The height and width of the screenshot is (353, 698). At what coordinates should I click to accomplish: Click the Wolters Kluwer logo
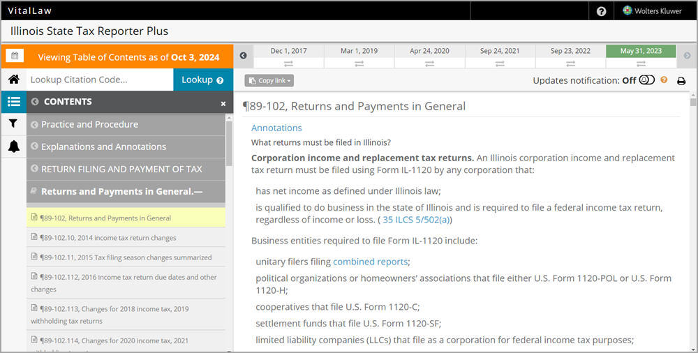coord(653,11)
